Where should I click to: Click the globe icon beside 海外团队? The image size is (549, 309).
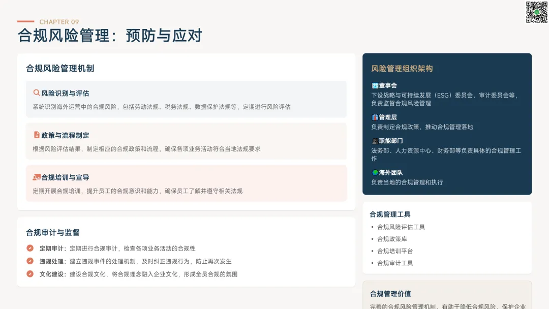click(375, 172)
